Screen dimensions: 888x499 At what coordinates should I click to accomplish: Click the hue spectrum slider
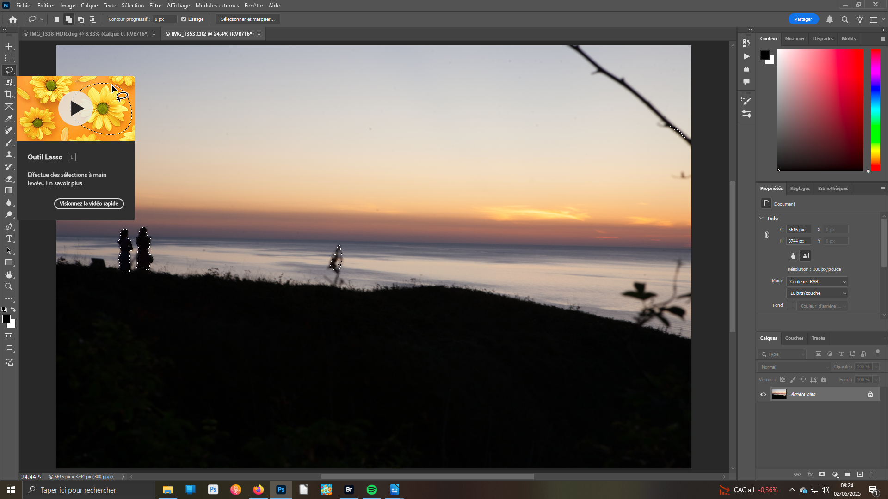click(876, 110)
